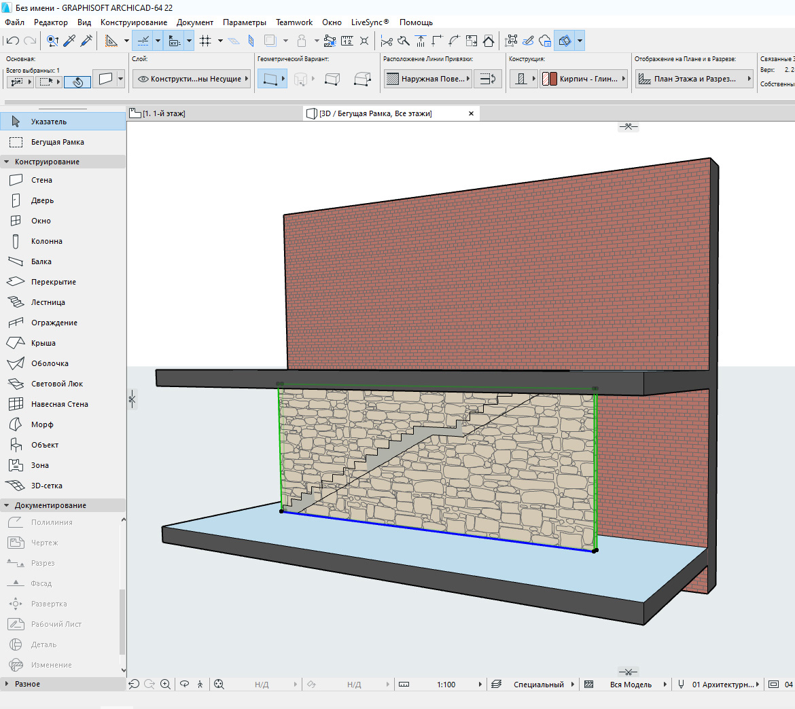Image resolution: width=795 pixels, height=709 pixels.
Task: Toggle the grid snap button
Action: coord(206,41)
